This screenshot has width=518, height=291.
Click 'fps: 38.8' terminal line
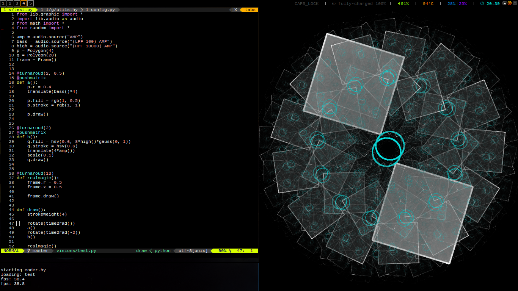tap(13, 283)
